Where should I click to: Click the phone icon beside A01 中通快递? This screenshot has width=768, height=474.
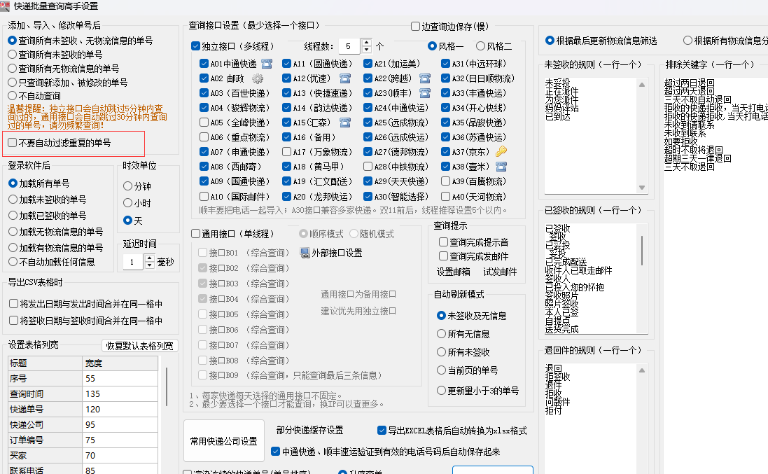tap(266, 63)
